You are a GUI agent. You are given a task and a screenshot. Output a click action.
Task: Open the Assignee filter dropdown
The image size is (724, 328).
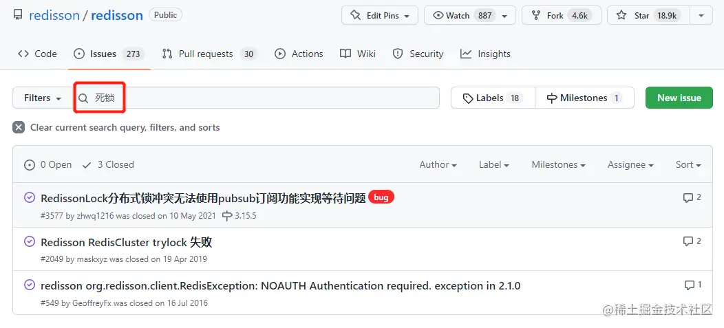(x=630, y=165)
